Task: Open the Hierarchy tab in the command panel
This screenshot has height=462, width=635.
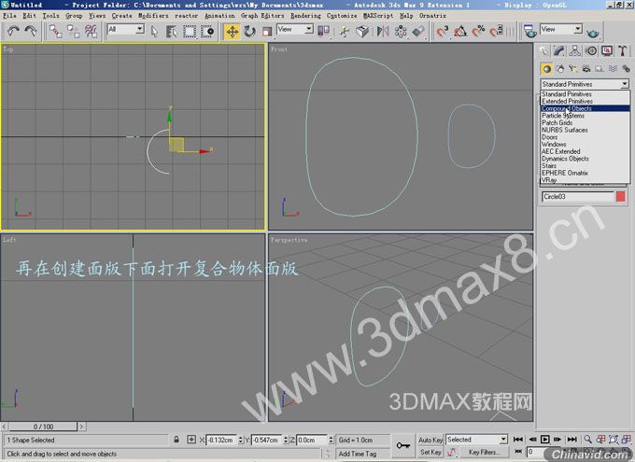Action: 575,52
